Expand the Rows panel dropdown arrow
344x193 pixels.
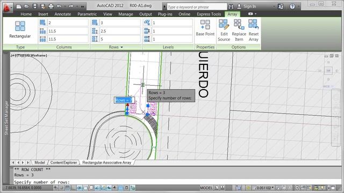122,47
